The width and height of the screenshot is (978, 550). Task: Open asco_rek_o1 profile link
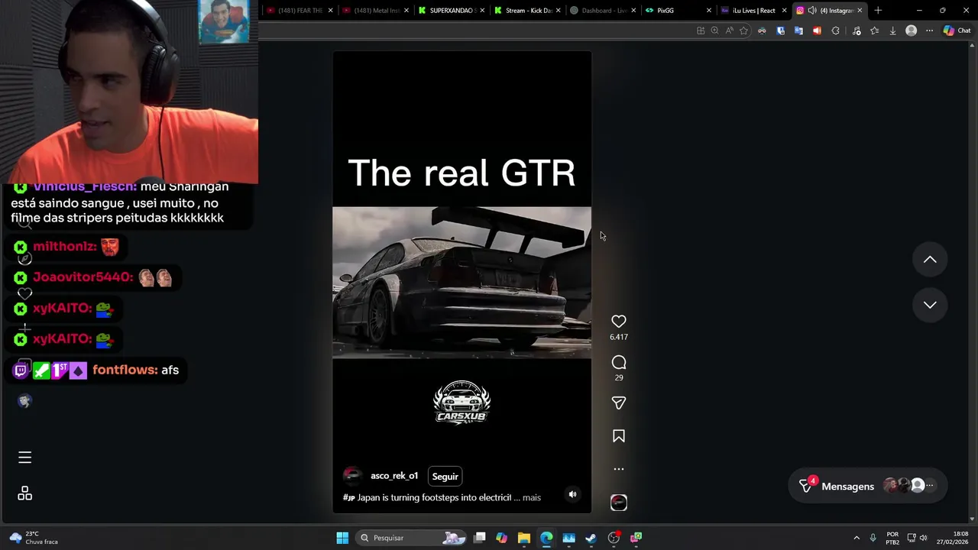394,476
